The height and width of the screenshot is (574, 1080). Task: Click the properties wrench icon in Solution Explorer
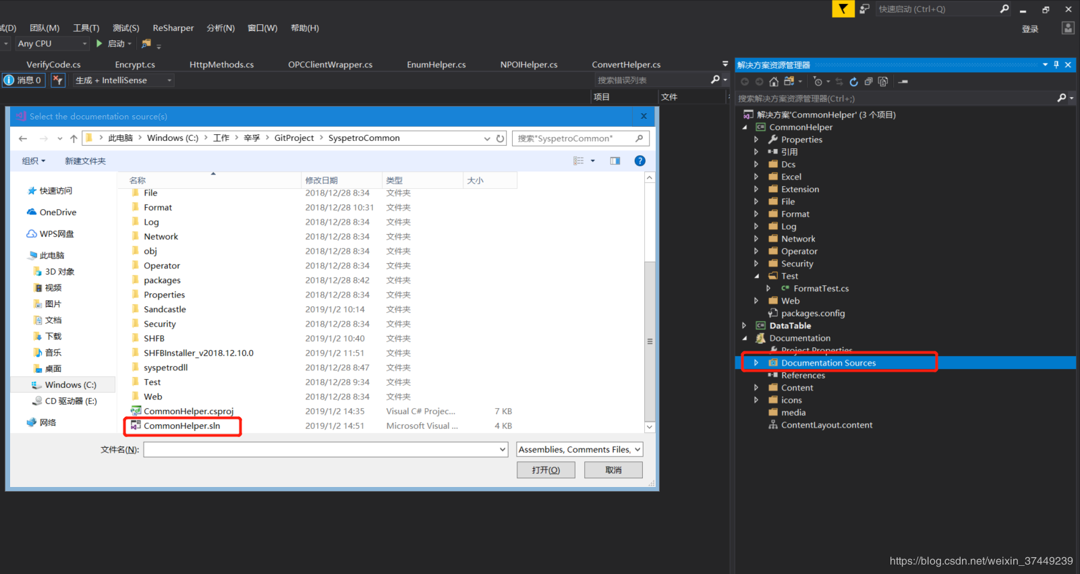pos(903,82)
